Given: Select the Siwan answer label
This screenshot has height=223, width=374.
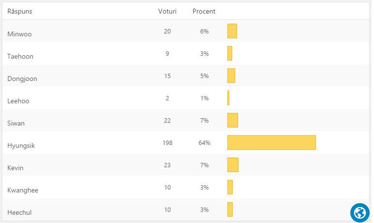Looking at the screenshot, I should [x=16, y=123].
